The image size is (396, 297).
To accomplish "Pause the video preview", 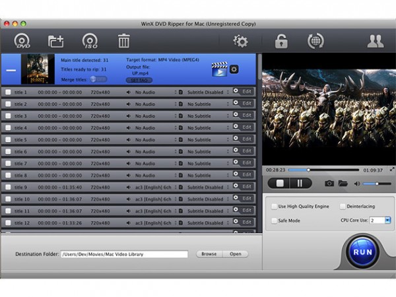I will pos(300,183).
